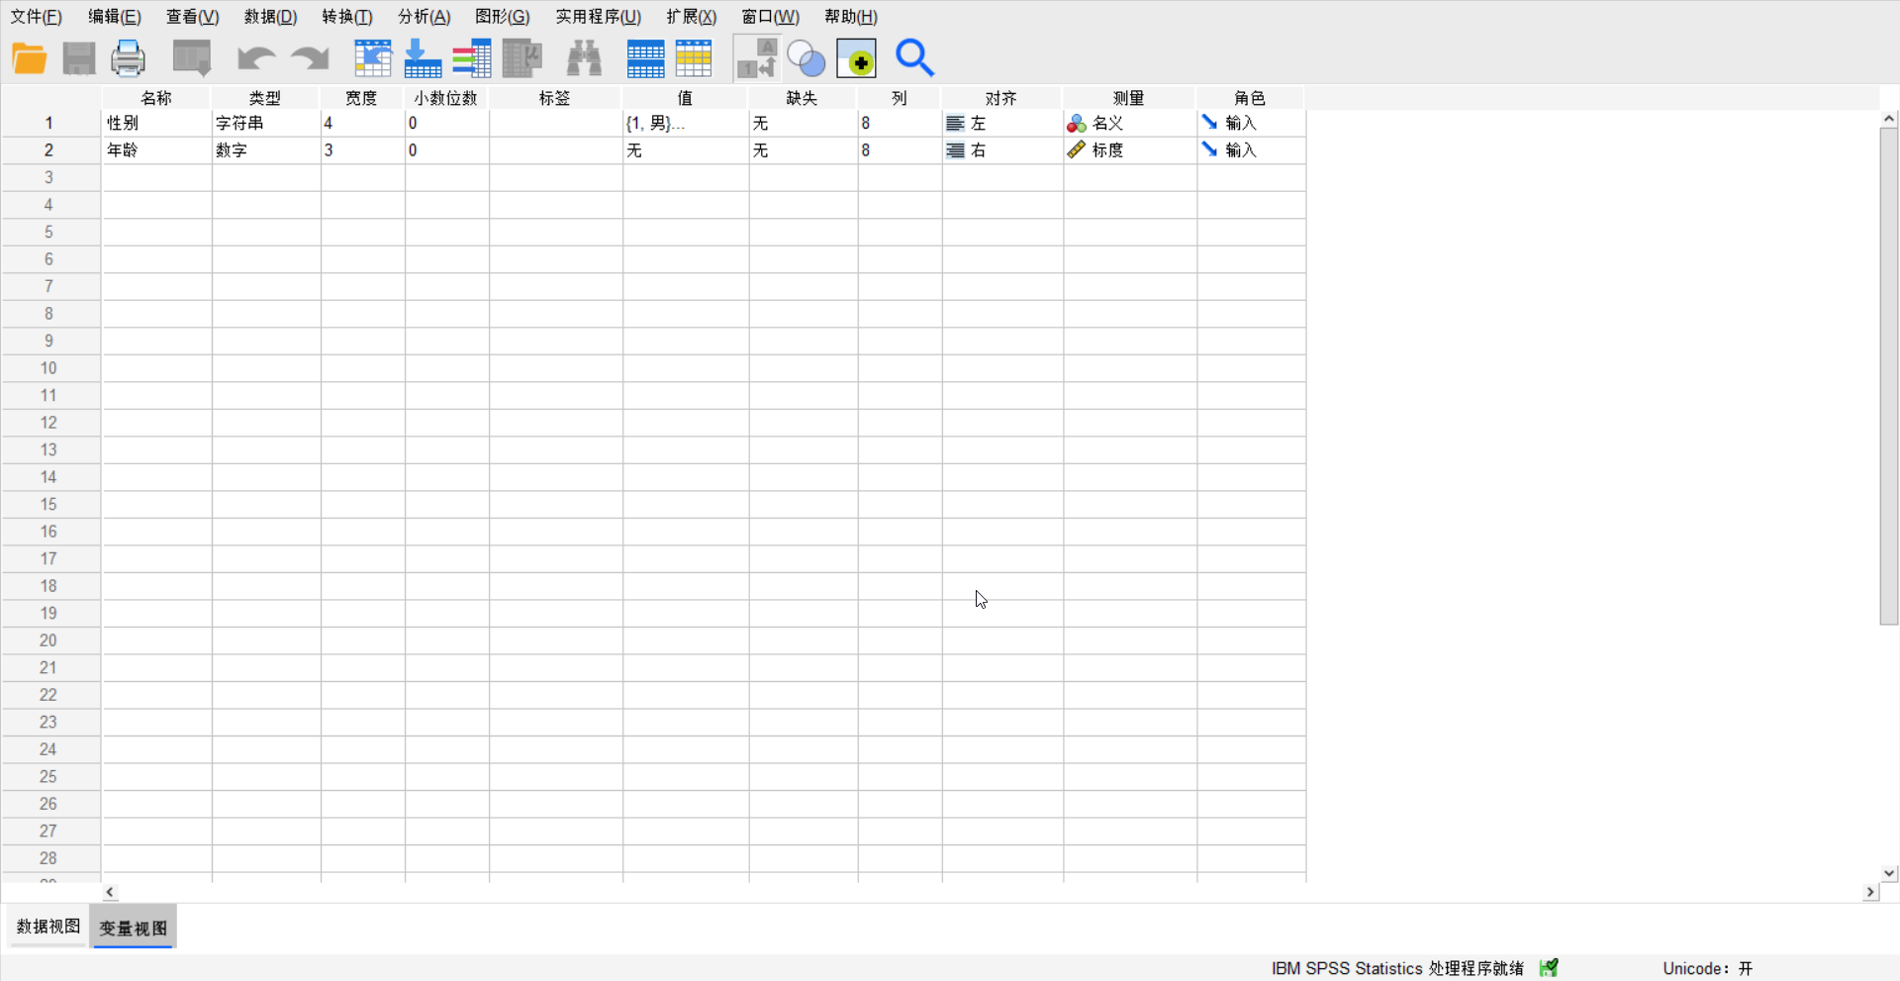Click the 字符串 type cell
1900x981 pixels.
click(x=266, y=124)
